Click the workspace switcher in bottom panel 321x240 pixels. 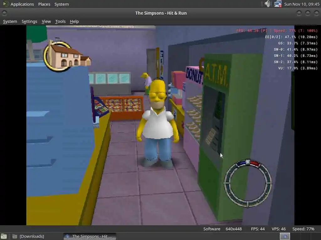(x=285, y=236)
